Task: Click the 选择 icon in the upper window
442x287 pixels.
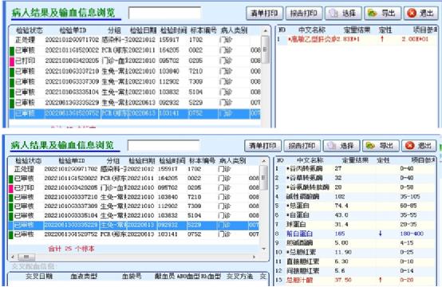Action: [333, 14]
